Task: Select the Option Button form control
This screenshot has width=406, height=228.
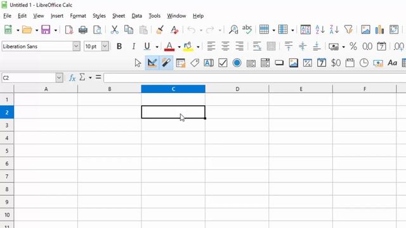Action: coord(237,63)
